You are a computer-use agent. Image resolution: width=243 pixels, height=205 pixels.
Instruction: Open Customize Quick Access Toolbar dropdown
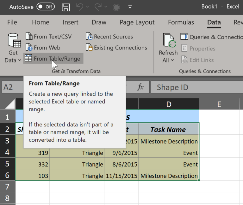(x=130, y=7)
